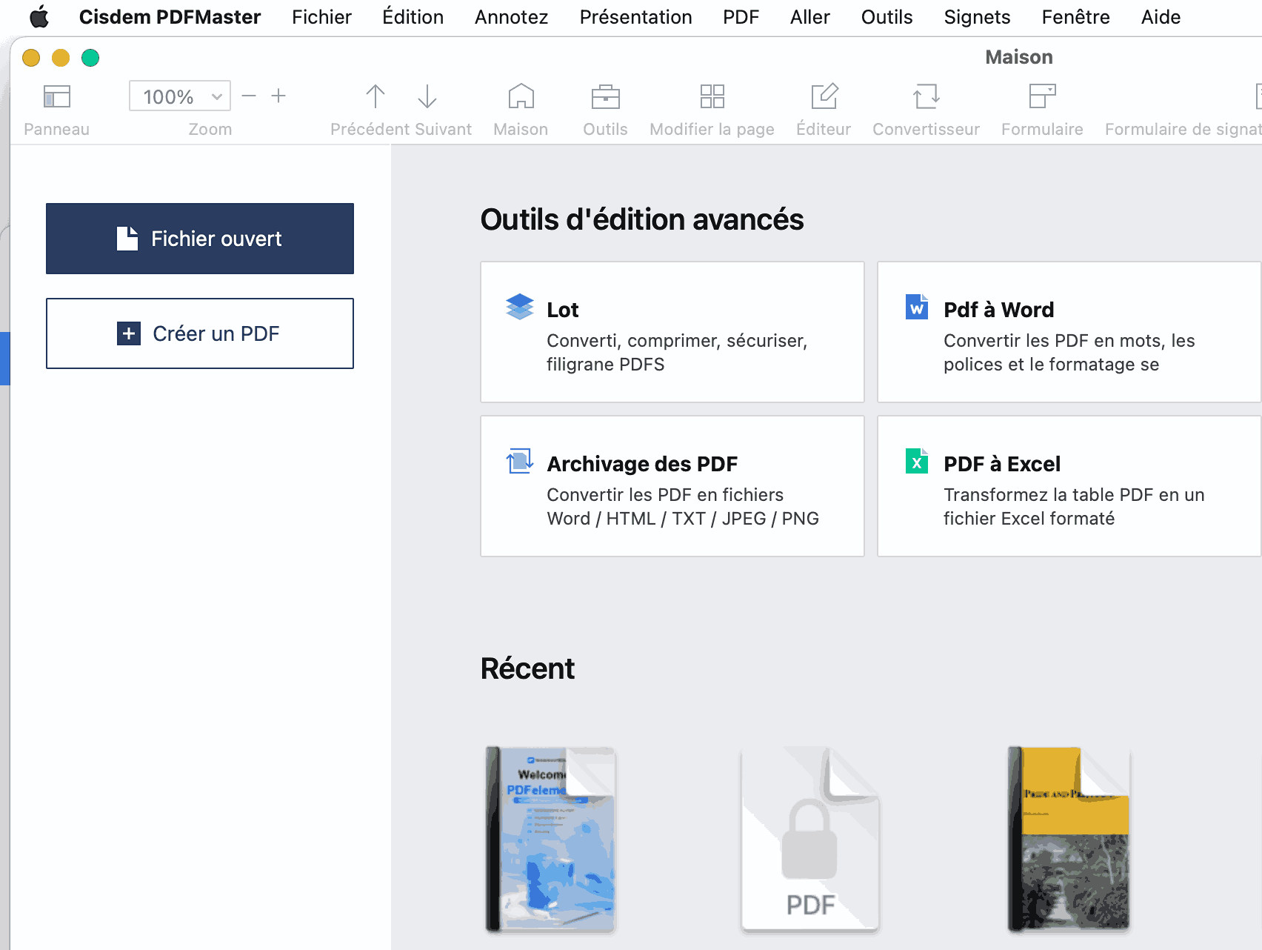Open the locked PDF recent thumbnail

[810, 839]
